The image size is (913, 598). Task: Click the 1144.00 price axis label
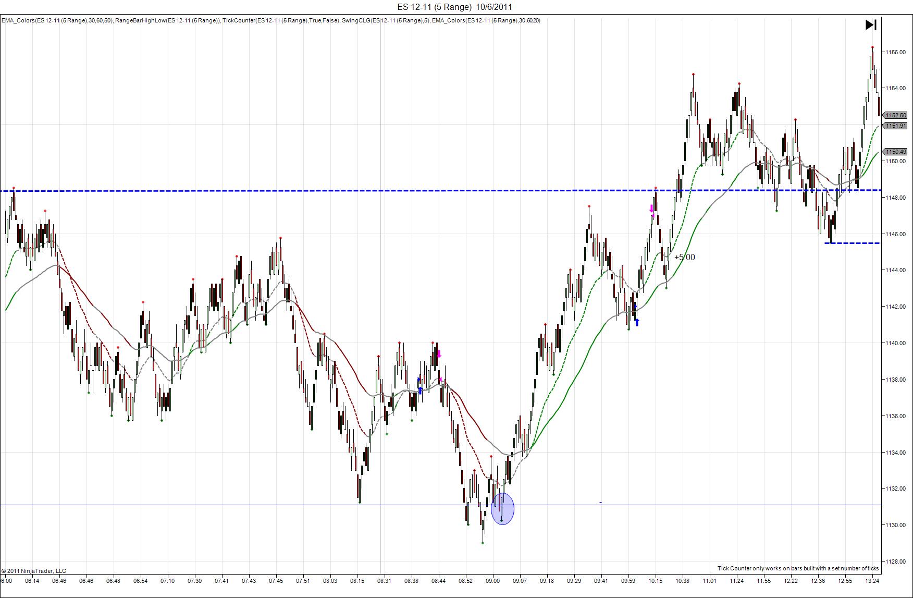click(896, 271)
